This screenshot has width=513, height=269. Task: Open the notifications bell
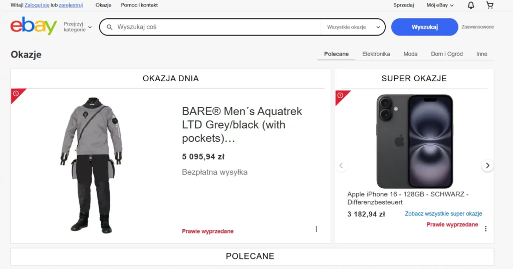point(471,5)
